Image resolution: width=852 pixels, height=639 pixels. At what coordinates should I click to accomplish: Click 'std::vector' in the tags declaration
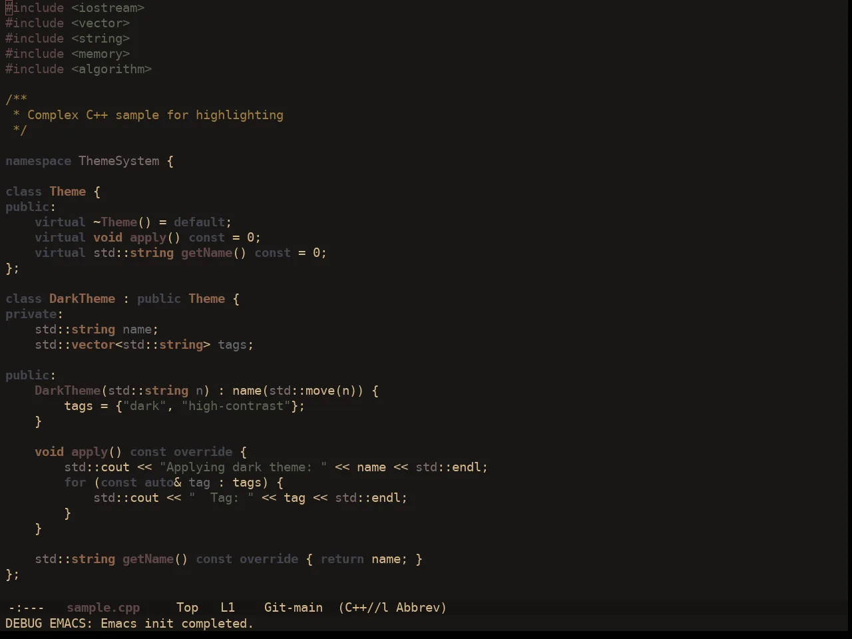pyautogui.click(x=75, y=345)
